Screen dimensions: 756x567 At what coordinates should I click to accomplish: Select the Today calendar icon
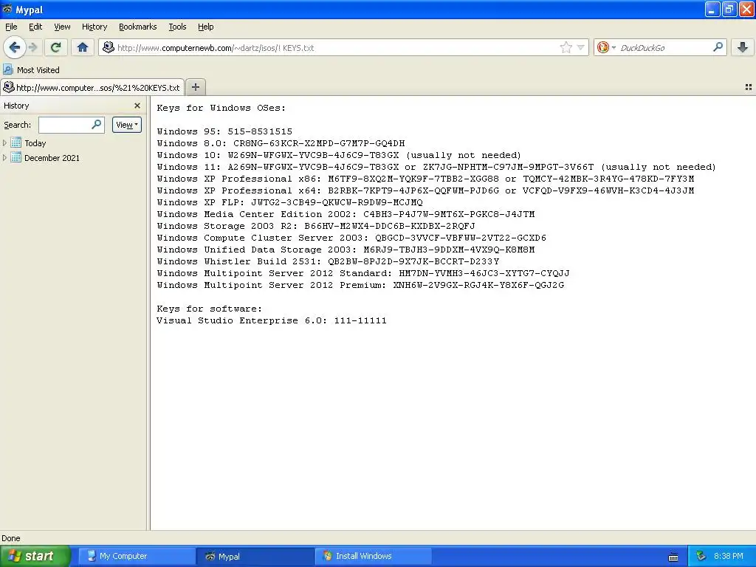click(x=16, y=142)
